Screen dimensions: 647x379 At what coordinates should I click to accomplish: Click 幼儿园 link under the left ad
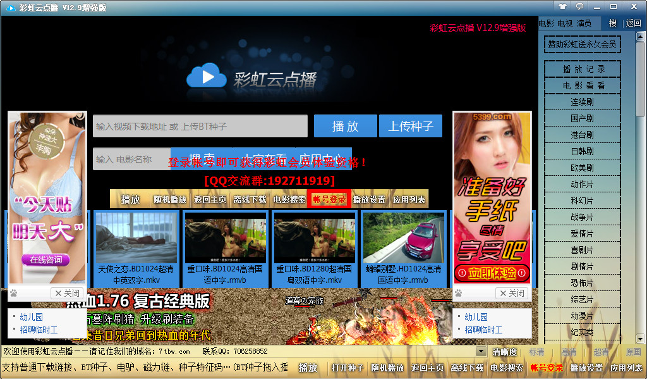coord(32,317)
